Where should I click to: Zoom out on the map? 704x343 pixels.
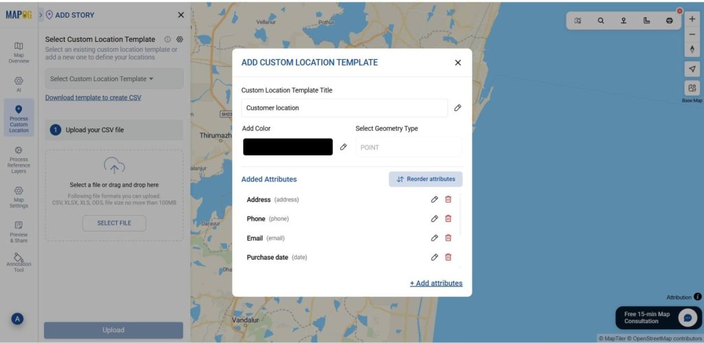[x=692, y=34]
